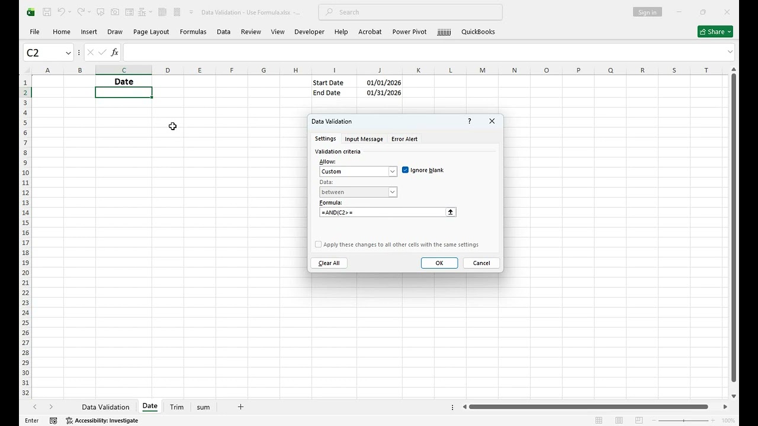Switch to the Error Alert tab
This screenshot has width=758, height=426.
404,139
